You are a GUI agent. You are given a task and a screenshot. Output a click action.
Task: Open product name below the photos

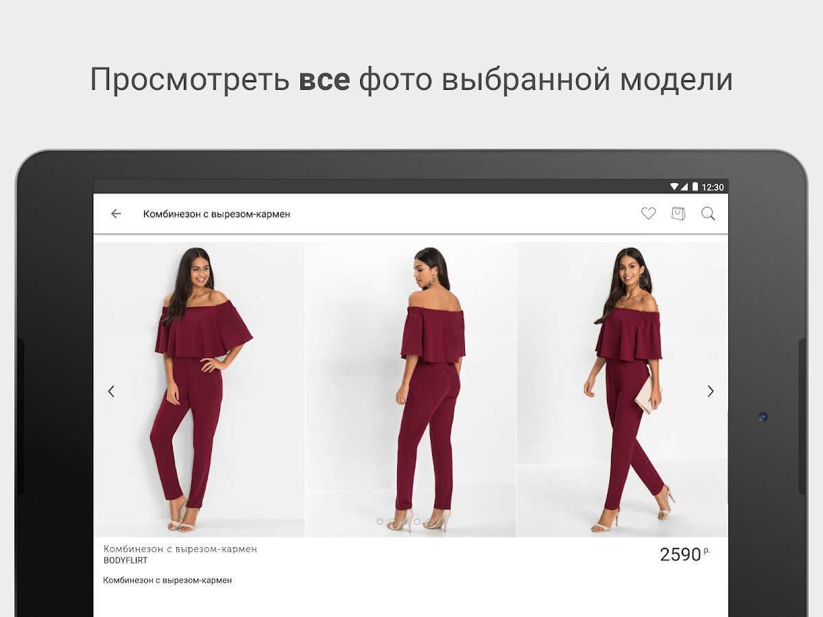pos(180,549)
